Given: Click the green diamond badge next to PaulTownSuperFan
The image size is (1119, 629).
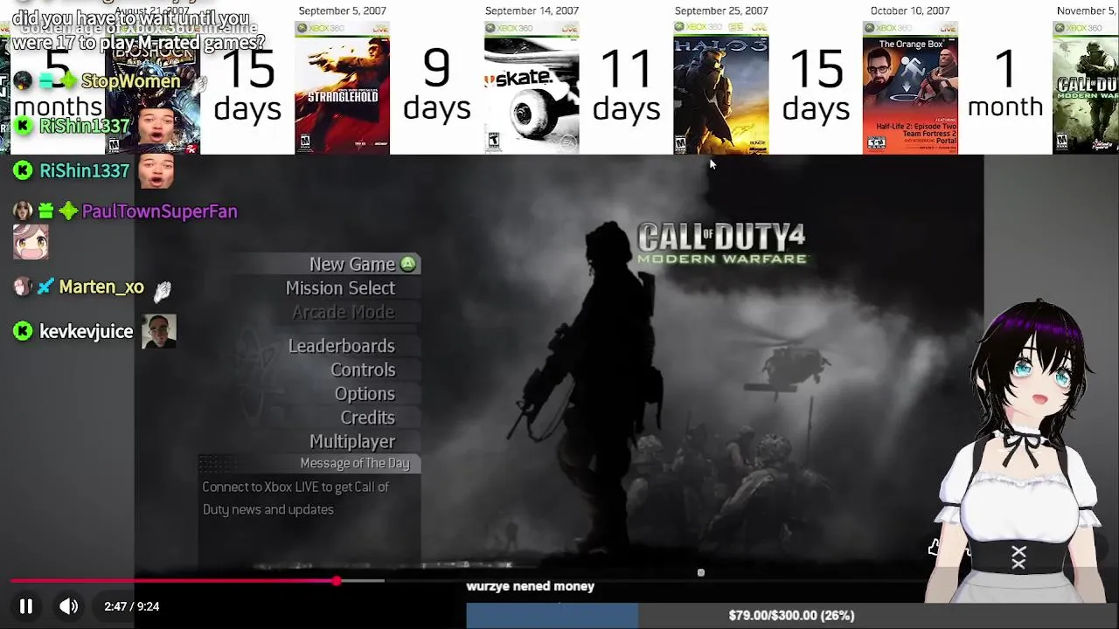Looking at the screenshot, I should click(x=68, y=211).
